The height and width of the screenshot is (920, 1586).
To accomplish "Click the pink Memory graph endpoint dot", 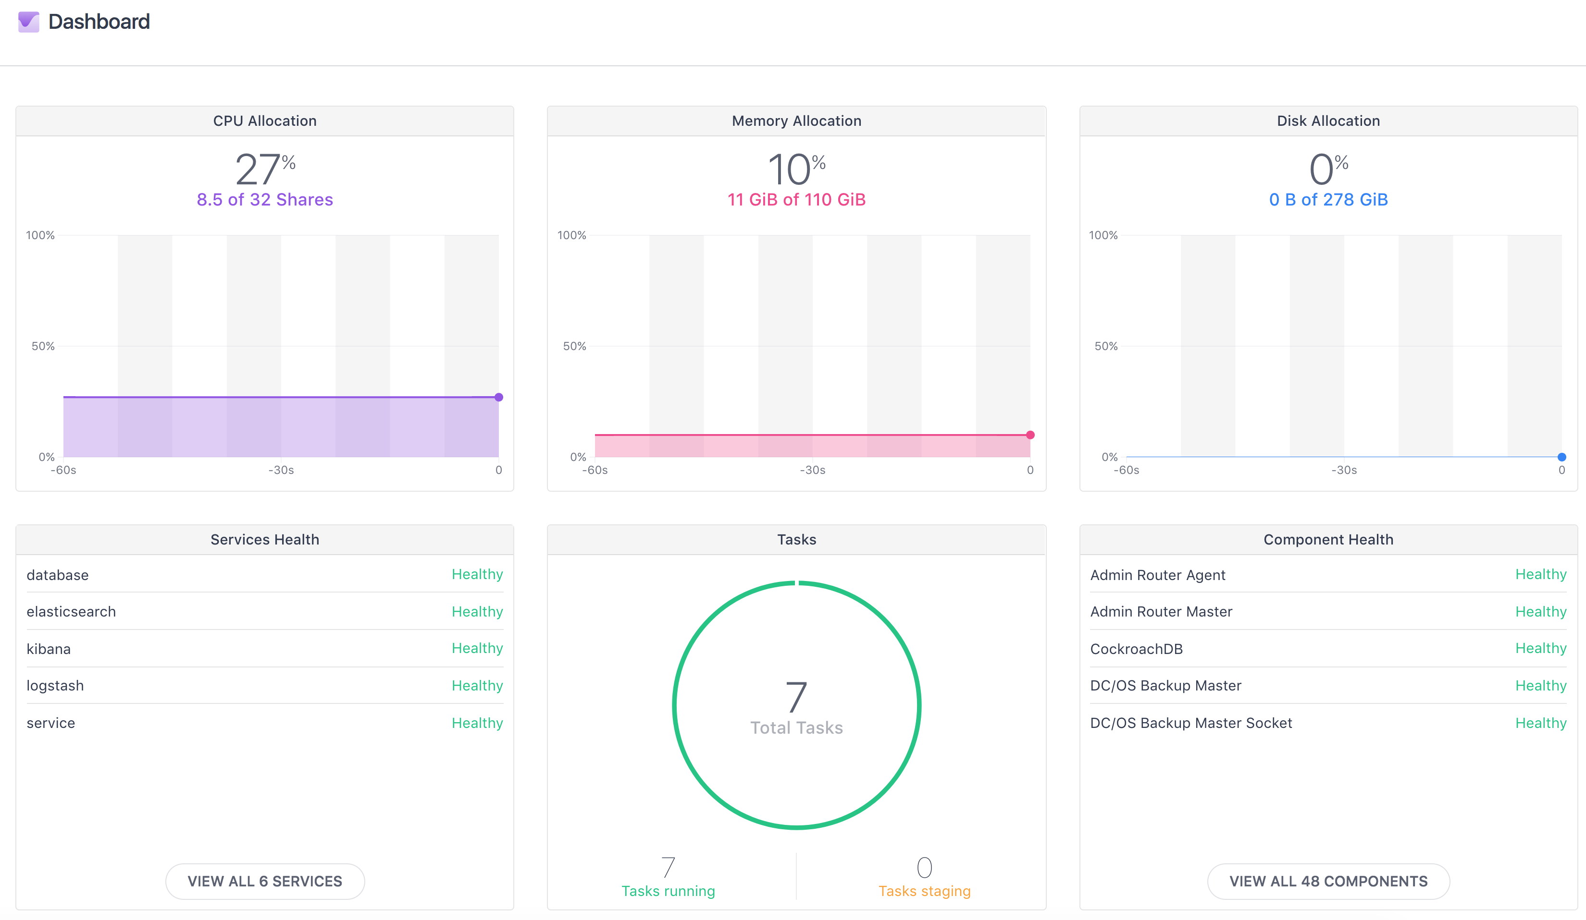I will tap(1030, 435).
